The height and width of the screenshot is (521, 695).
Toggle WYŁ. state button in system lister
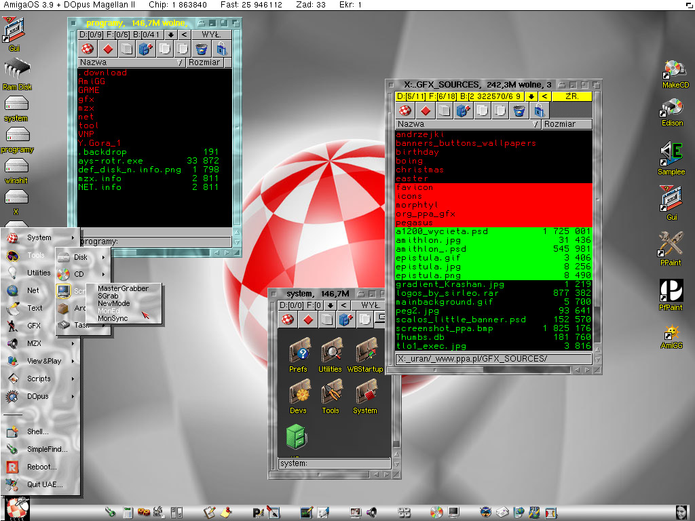(371, 305)
